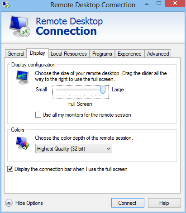Click the desktop size slider thumb

pyautogui.click(x=103, y=90)
